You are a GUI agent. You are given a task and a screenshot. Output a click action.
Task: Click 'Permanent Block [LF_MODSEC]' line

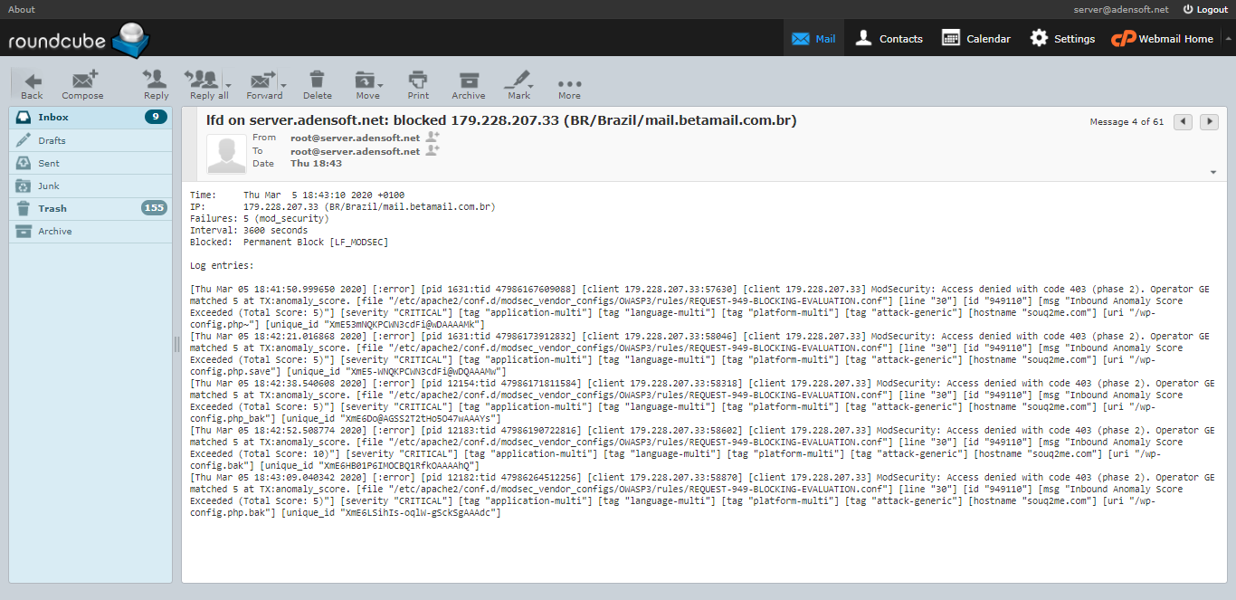point(316,243)
